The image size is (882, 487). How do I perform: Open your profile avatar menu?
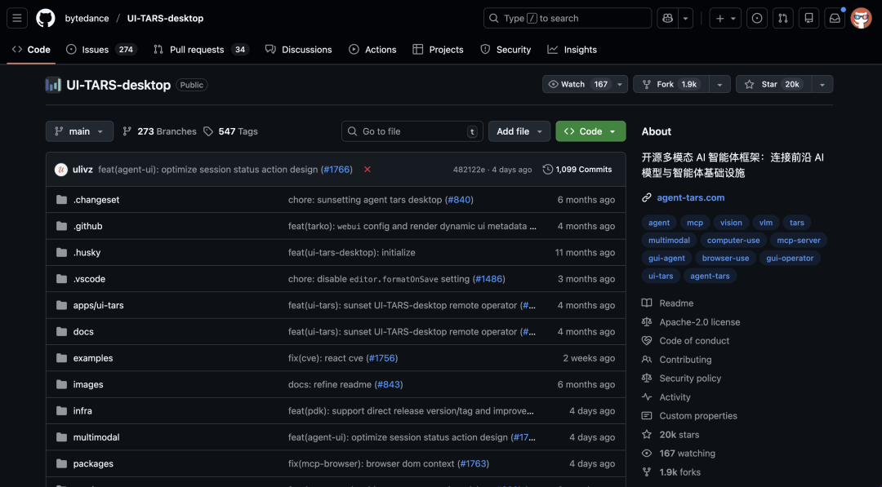[862, 17]
